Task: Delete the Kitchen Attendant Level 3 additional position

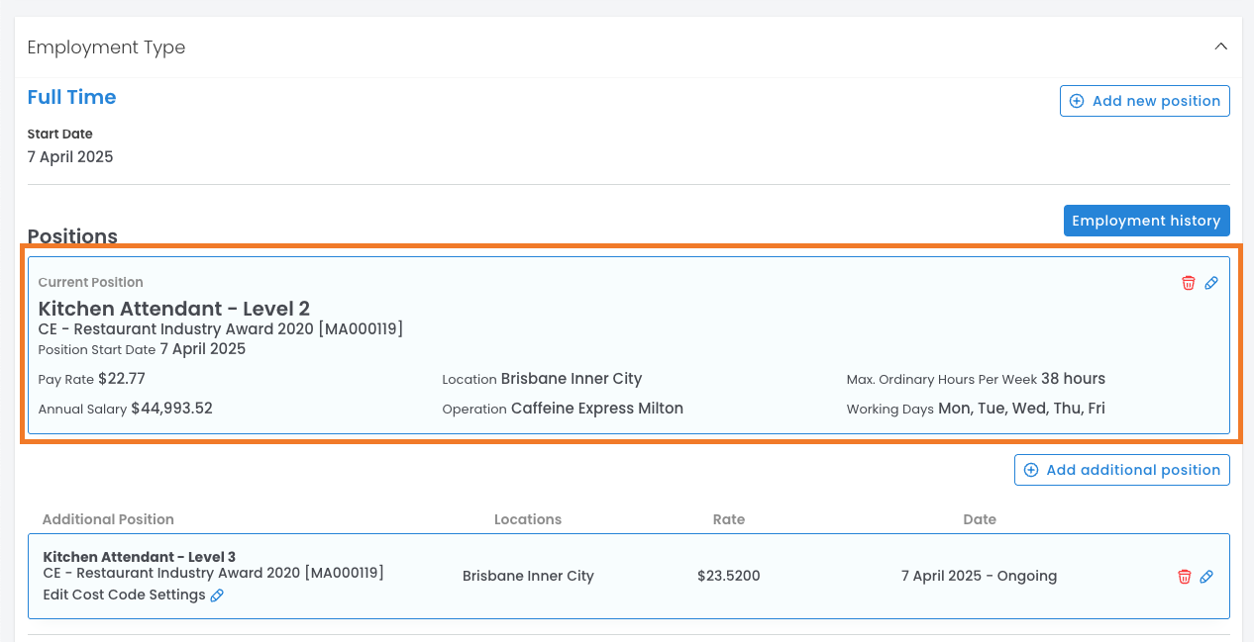Action: coord(1184,577)
